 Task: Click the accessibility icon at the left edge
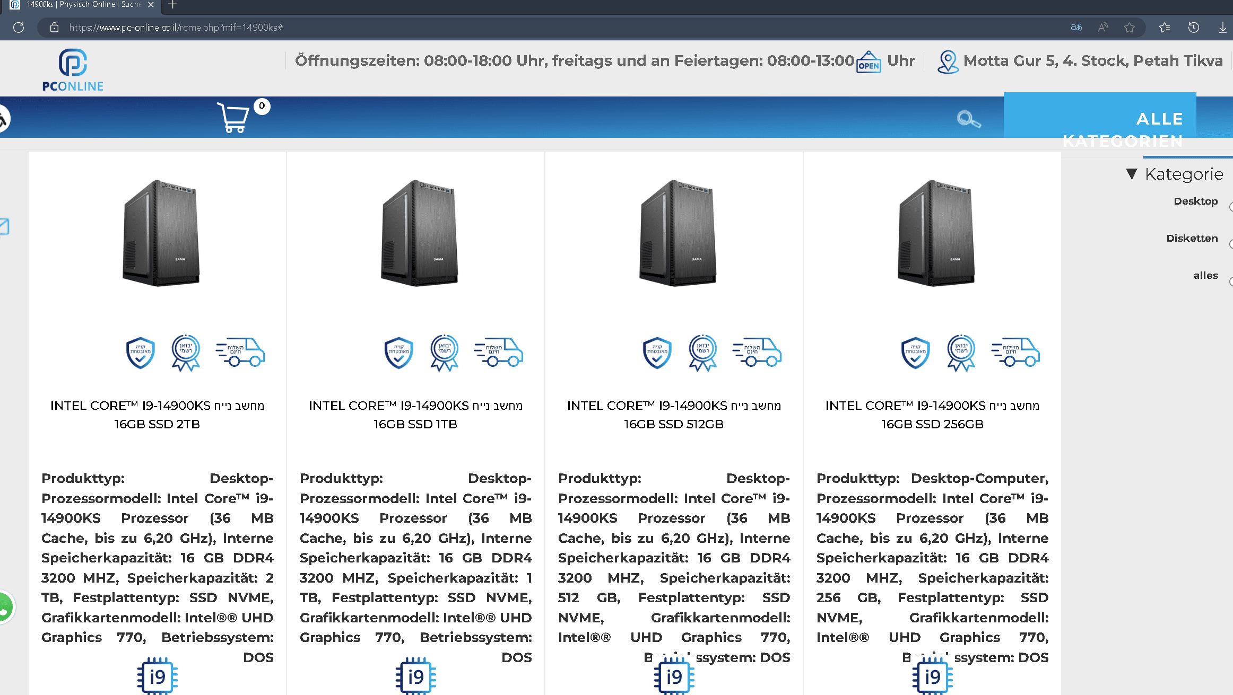point(3,119)
